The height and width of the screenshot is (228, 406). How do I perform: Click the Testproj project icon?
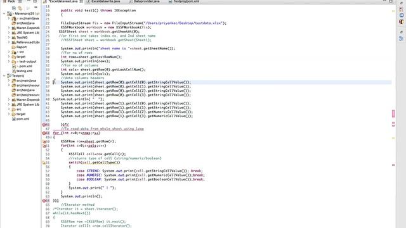tap(9, 76)
